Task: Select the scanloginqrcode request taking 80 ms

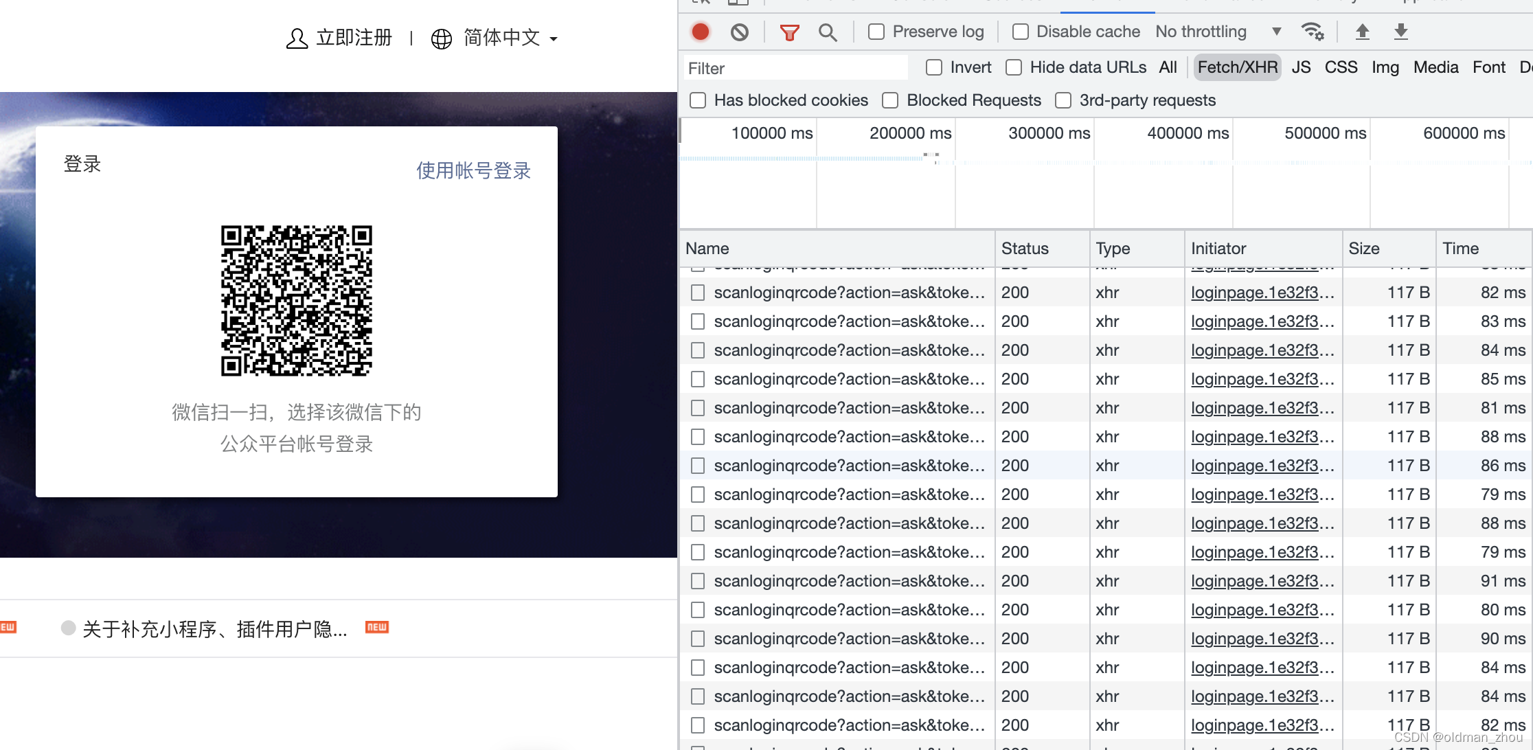Action: 850,610
